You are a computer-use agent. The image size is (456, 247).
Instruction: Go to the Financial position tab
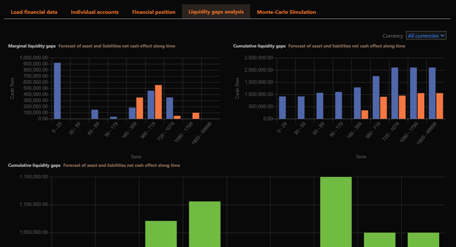(x=154, y=12)
